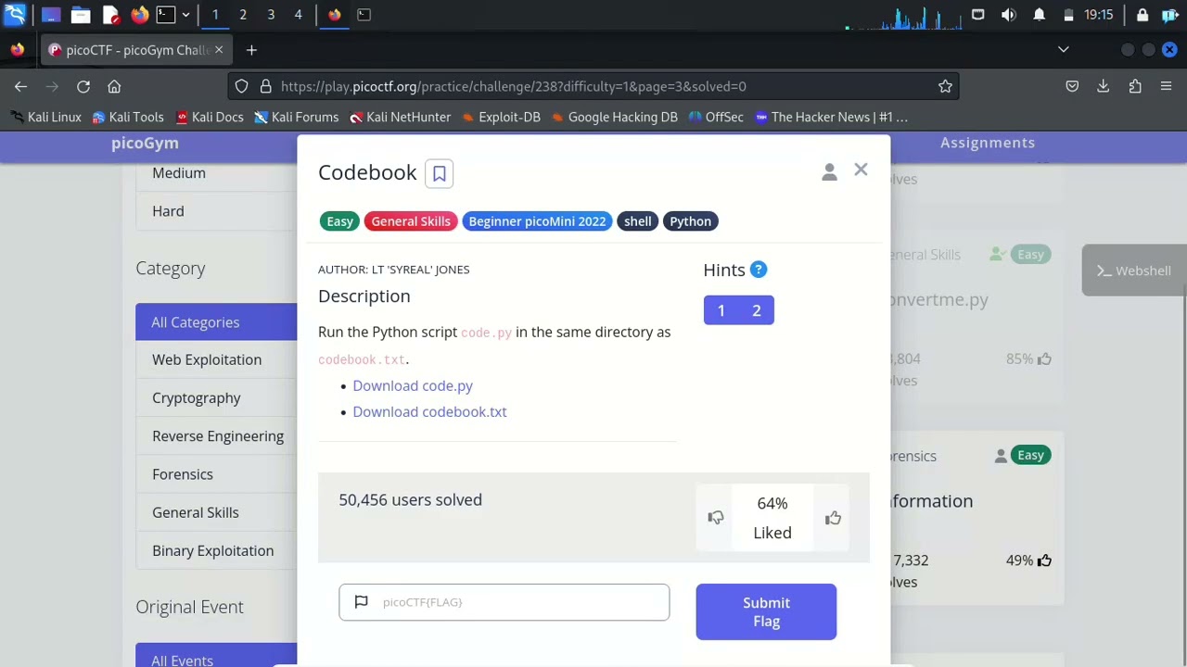Reveal hint 1
The height and width of the screenshot is (667, 1187).
tap(721, 310)
